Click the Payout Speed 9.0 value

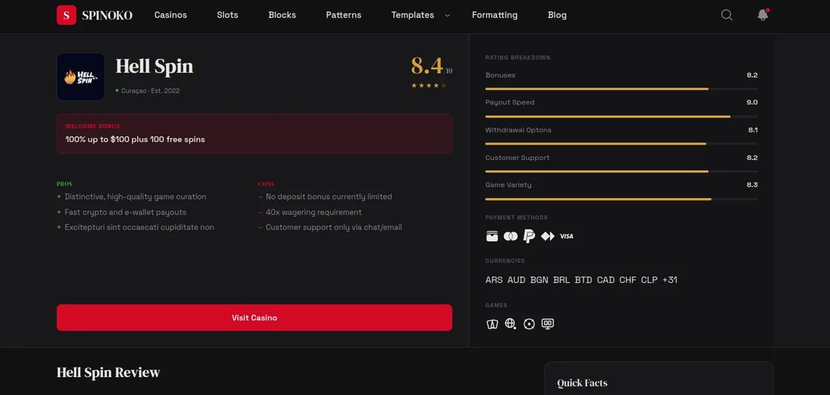click(x=752, y=102)
